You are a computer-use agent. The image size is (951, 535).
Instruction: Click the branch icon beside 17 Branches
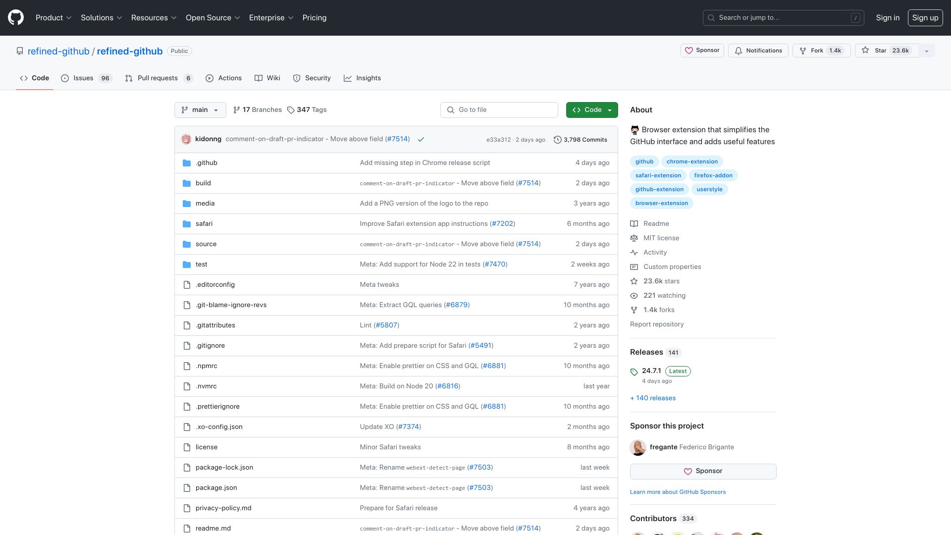[237, 110]
